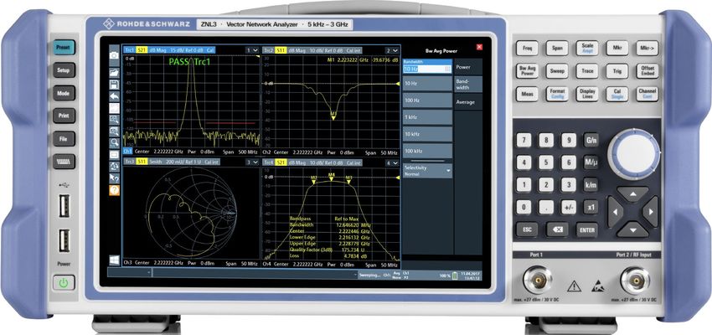
Task: Select the 100 Hz bandwidth button
Action: coord(427,100)
